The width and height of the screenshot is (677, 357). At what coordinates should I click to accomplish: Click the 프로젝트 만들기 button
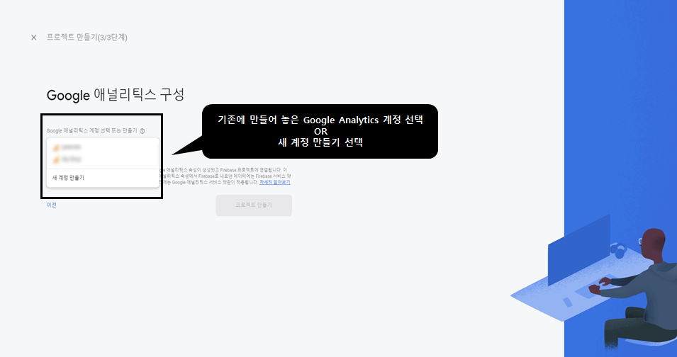coord(254,205)
